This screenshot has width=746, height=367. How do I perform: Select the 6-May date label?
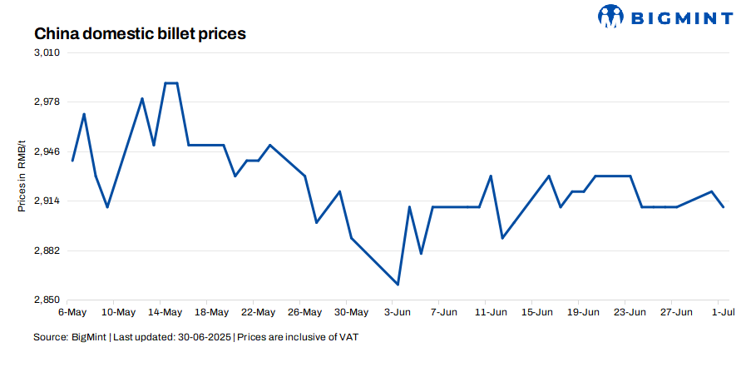[x=72, y=313]
